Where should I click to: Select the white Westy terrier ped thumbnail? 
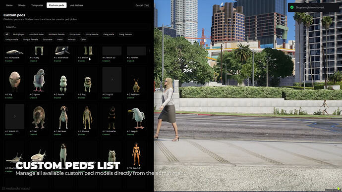(112, 153)
